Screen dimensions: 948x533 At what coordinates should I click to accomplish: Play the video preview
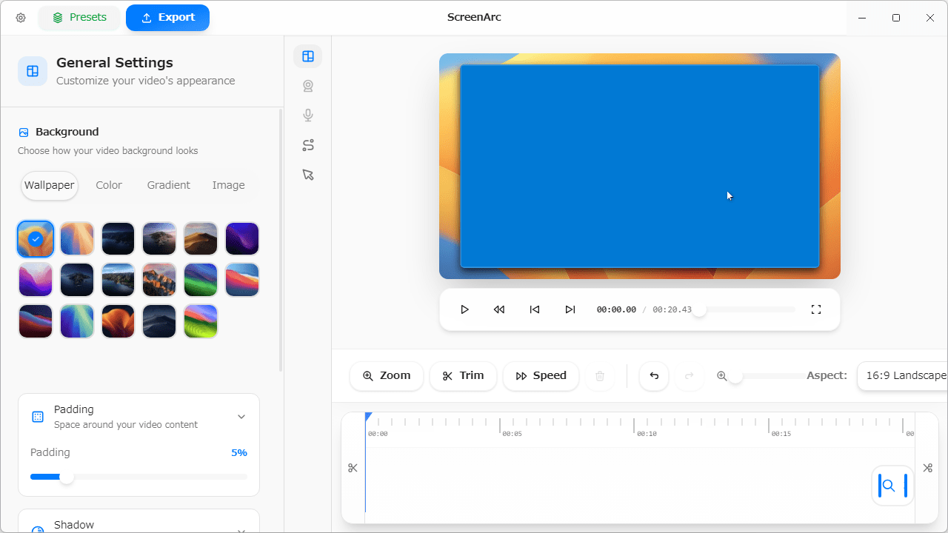[464, 309]
